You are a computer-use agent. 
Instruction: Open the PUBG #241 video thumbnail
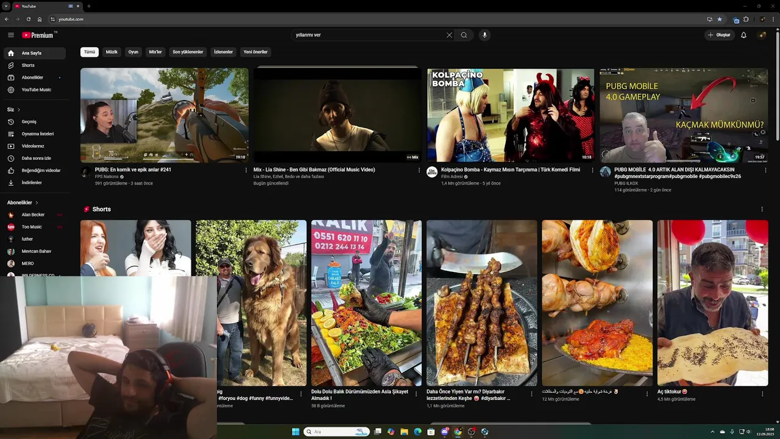point(165,115)
